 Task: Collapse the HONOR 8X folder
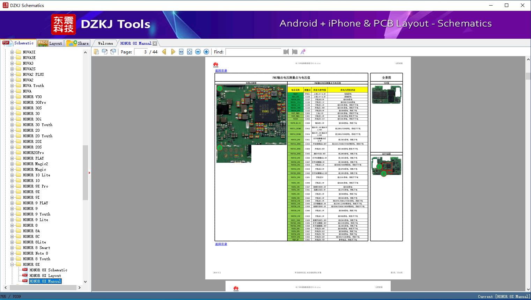tap(12, 264)
